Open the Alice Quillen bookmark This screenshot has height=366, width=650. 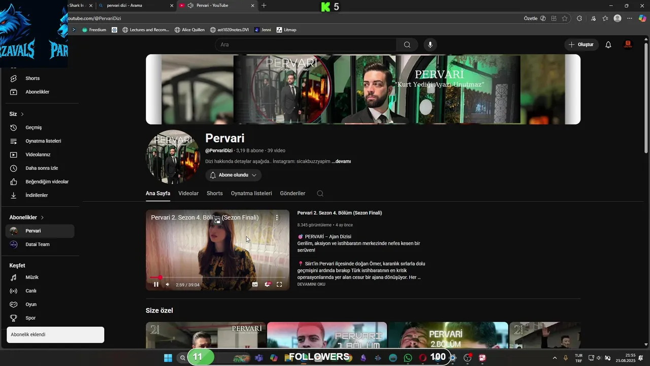189,29
